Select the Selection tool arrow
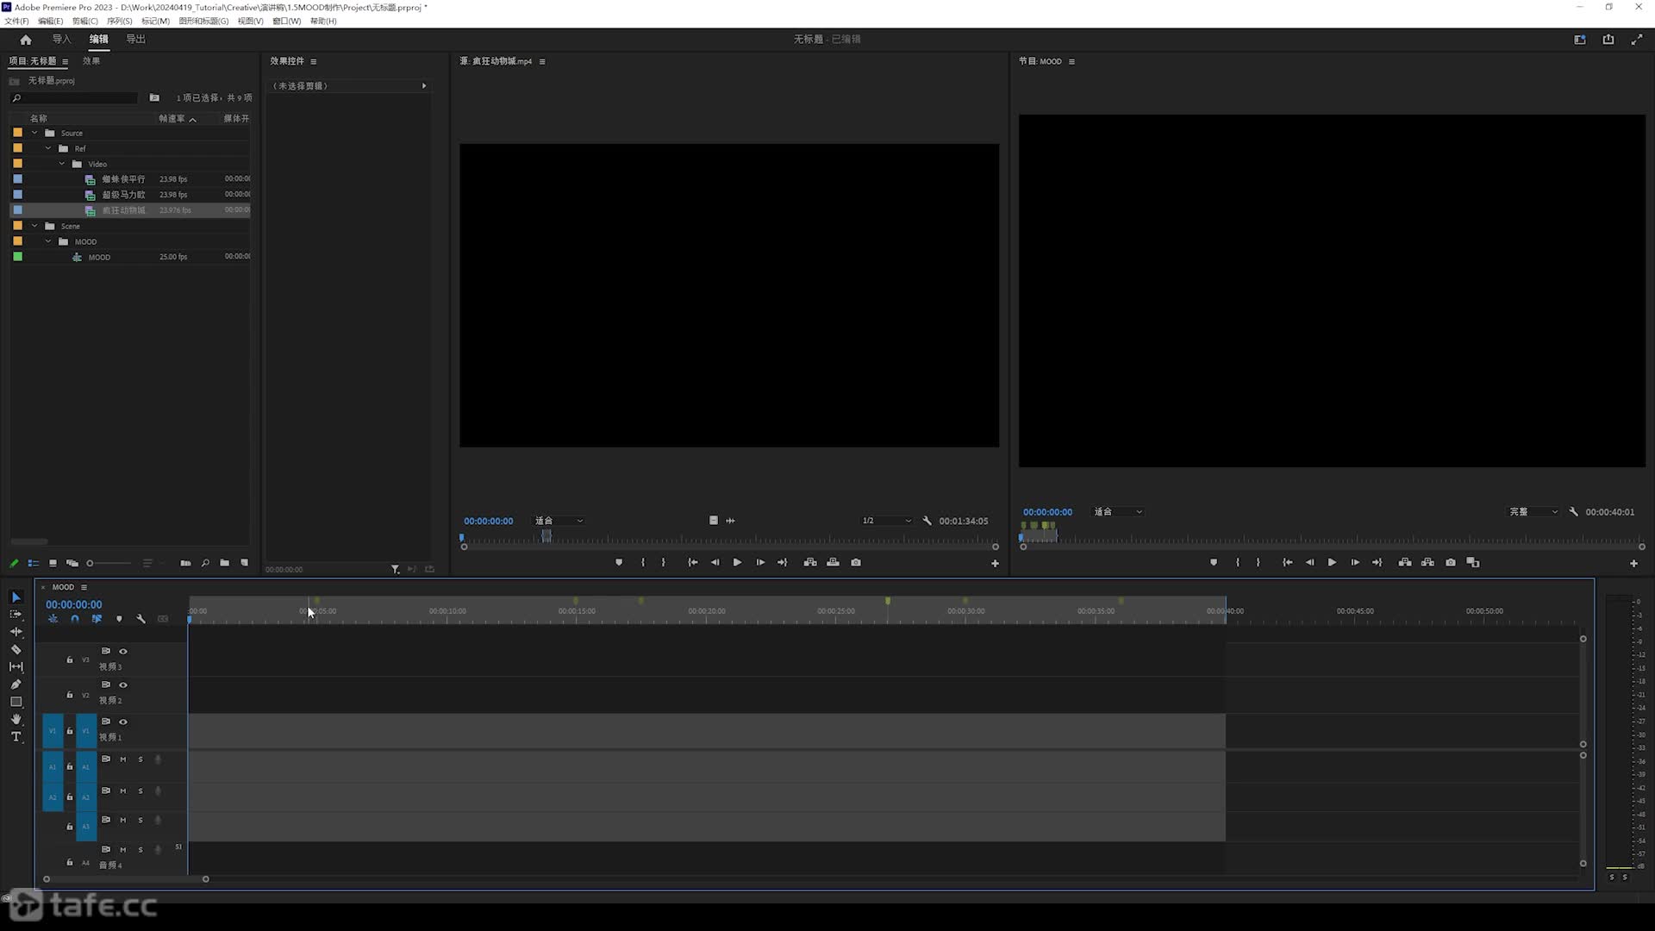The width and height of the screenshot is (1655, 931). click(x=16, y=597)
